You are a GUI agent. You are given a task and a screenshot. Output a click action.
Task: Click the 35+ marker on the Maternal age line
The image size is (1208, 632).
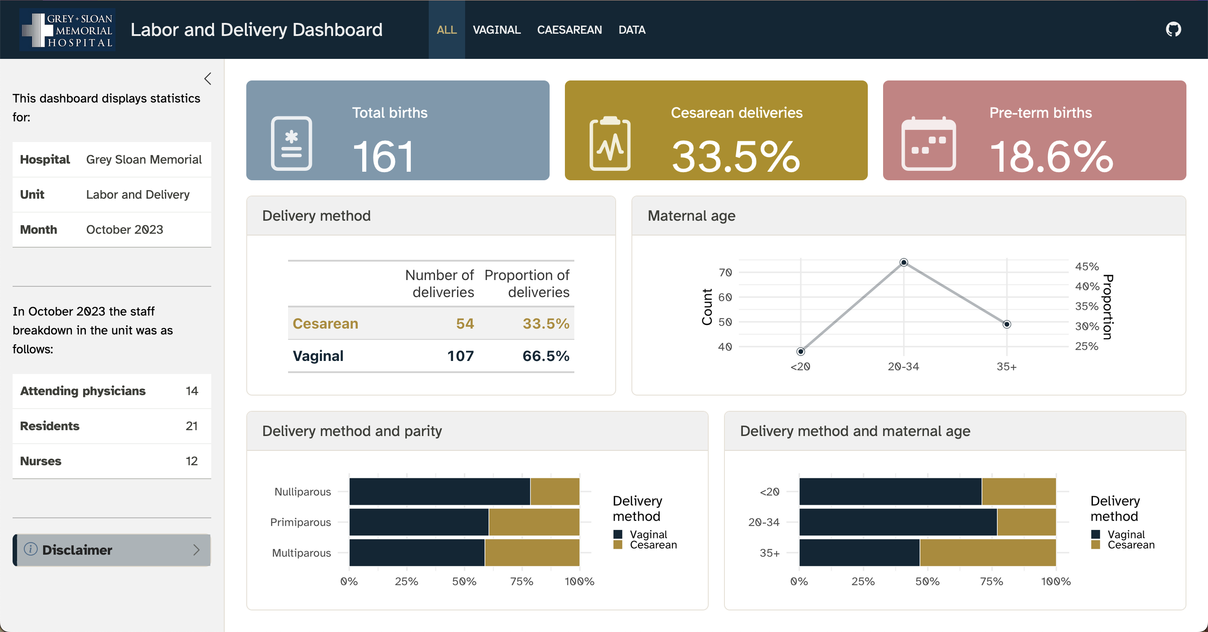click(x=1007, y=324)
